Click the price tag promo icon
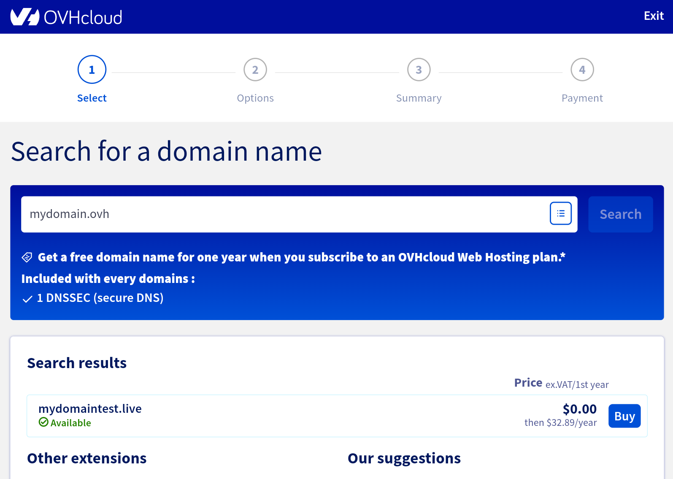Screen dimensions: 673x479 pos(27,257)
